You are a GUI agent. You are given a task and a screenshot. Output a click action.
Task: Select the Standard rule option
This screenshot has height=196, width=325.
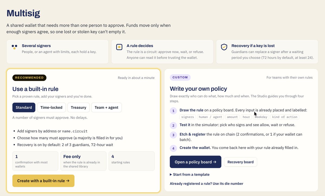coord(24,107)
